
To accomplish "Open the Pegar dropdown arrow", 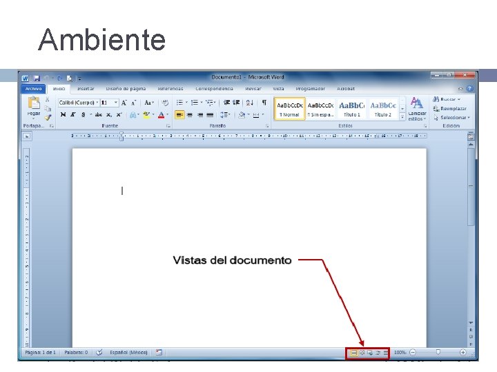I will (x=33, y=119).
